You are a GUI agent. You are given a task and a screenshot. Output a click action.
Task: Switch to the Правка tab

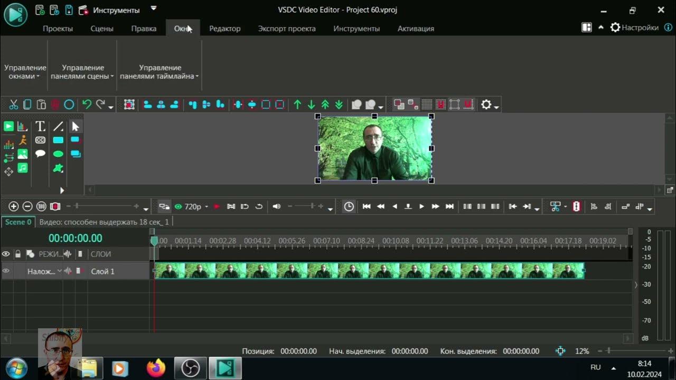144,28
